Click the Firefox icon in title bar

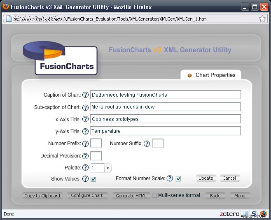[6, 7]
